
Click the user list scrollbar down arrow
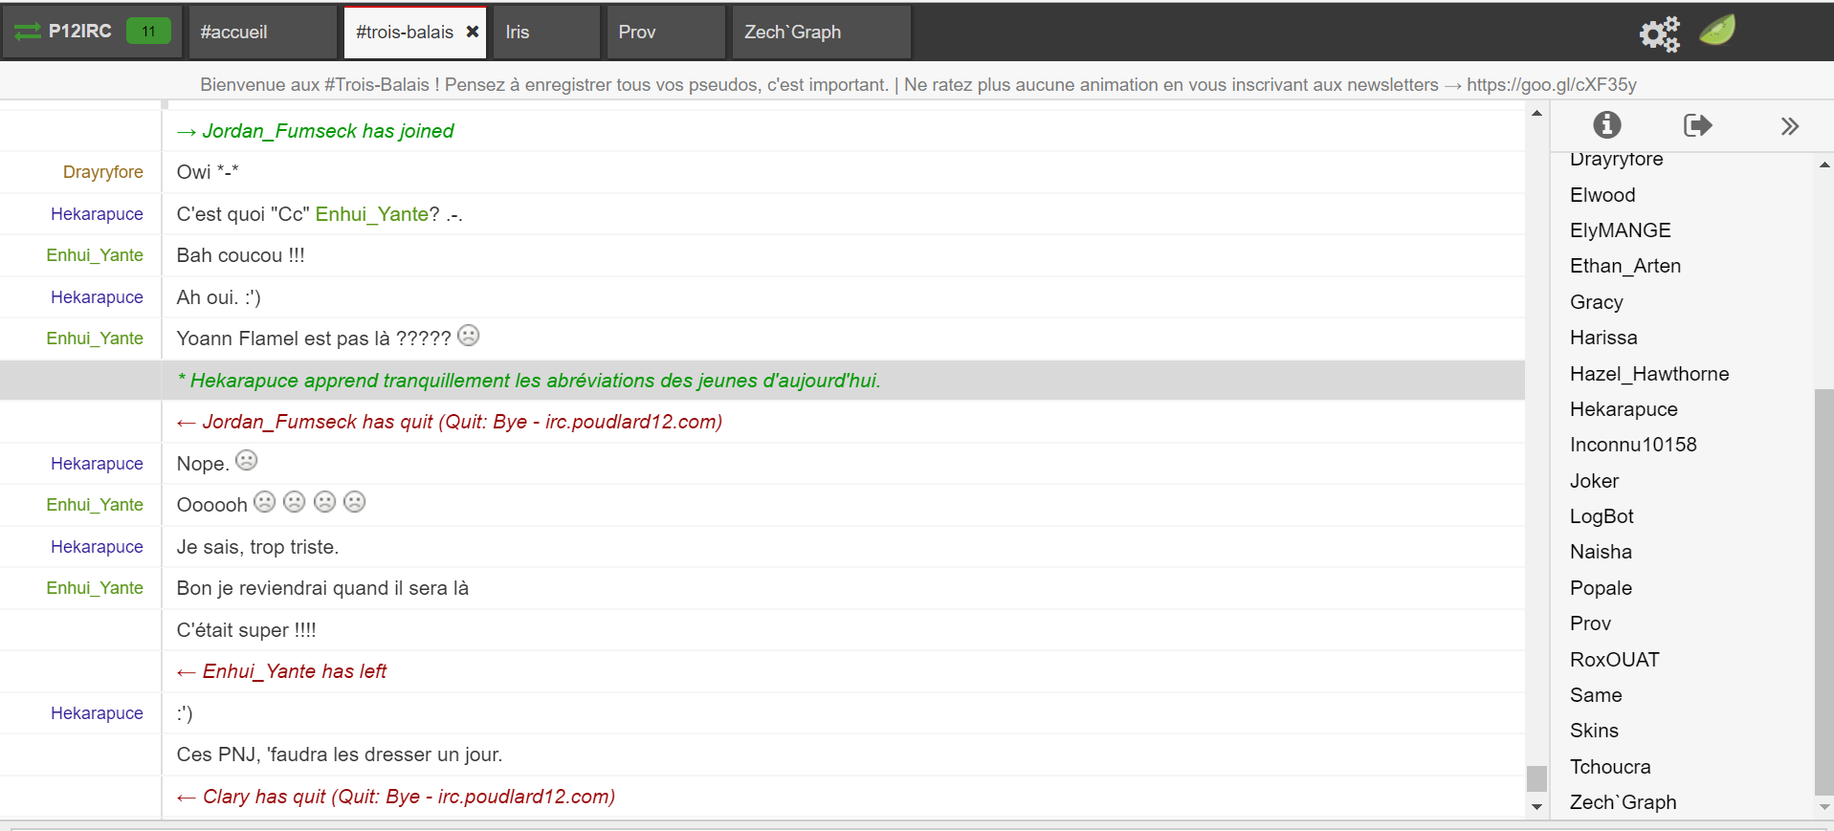[x=1824, y=807]
